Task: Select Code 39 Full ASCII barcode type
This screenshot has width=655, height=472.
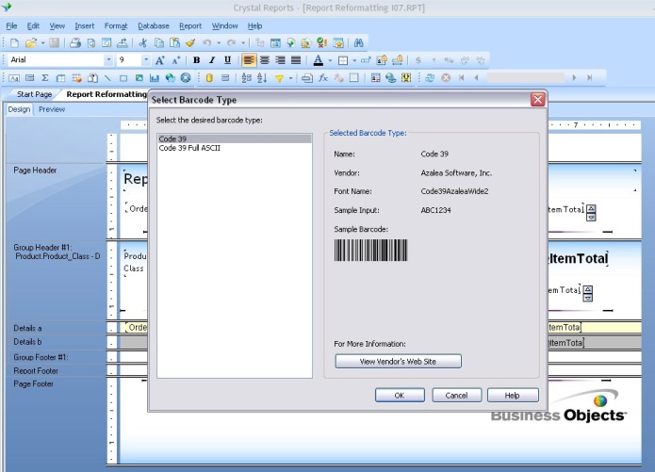Action: point(235,148)
